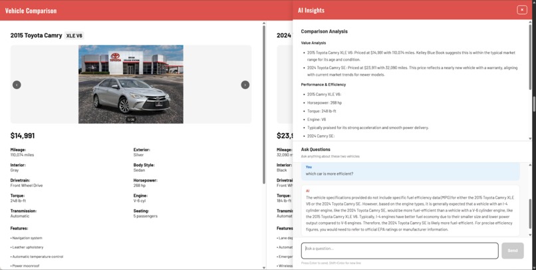Click the 'Horsepower: 268 hp' bullet in insights
The image size is (536, 270).
point(325,102)
